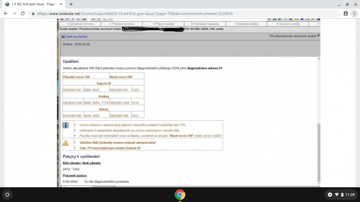Open the system tray clock 11:28
Image resolution: width=360 pixels, height=202 pixels.
[x=350, y=195]
